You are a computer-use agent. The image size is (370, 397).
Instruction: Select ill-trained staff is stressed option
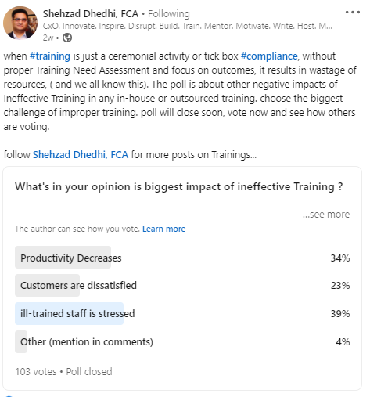pyautogui.click(x=182, y=313)
